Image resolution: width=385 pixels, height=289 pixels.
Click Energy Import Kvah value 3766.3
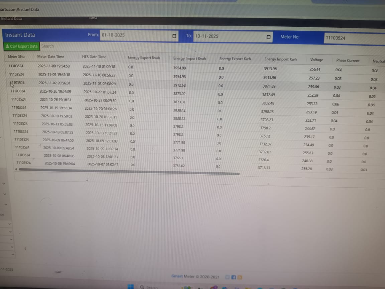pyautogui.click(x=178, y=158)
